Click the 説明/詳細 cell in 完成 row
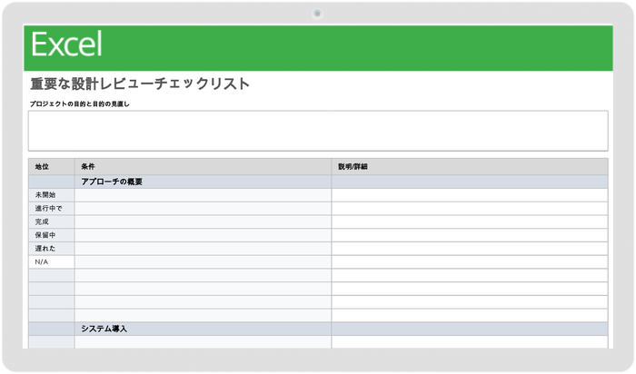 (x=470, y=221)
